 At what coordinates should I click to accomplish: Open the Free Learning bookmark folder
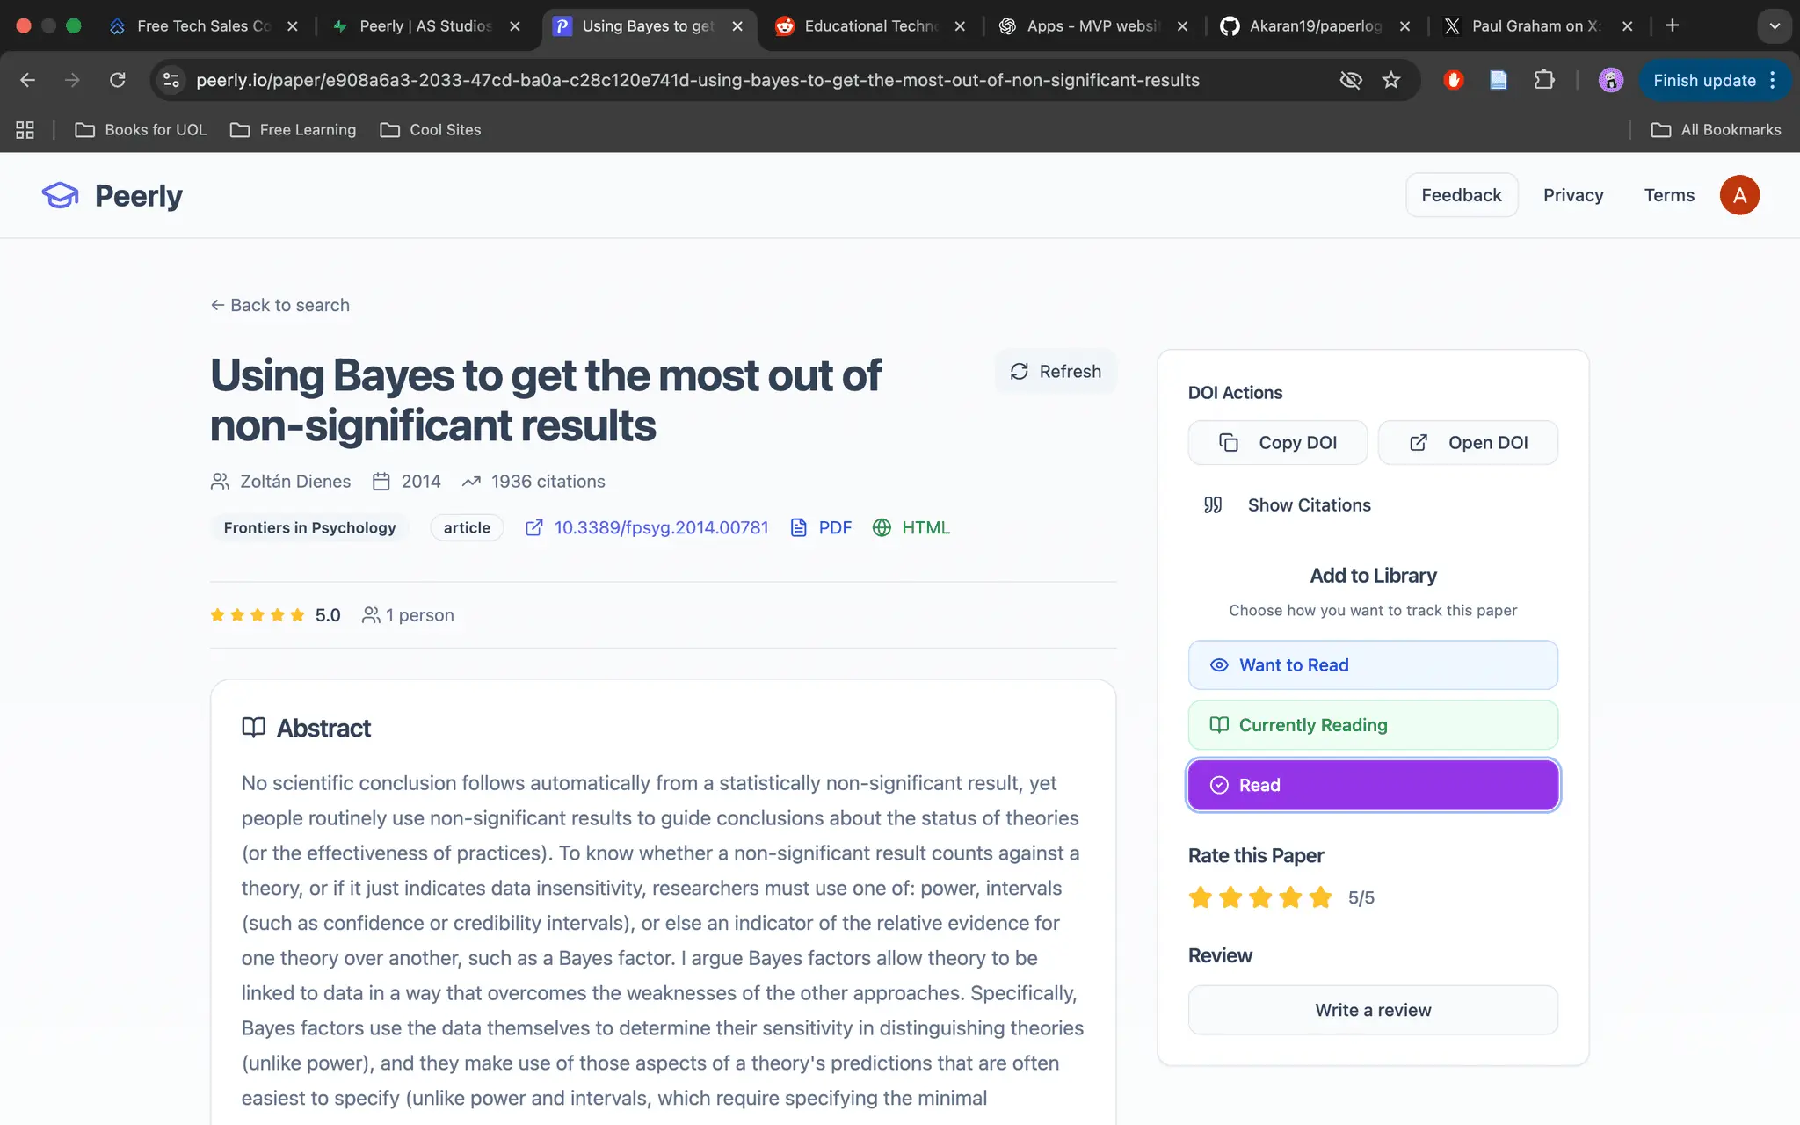(x=294, y=130)
